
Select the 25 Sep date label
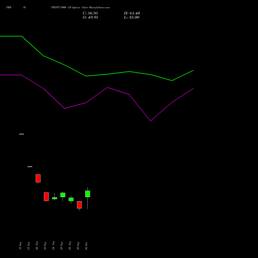click(61, 246)
